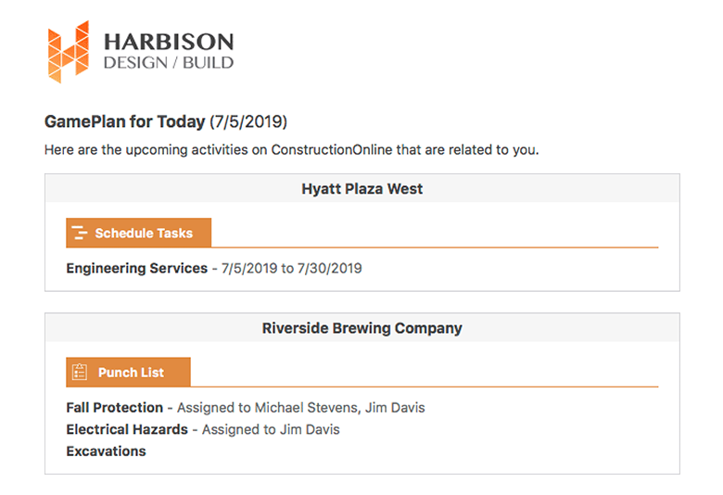The height and width of the screenshot is (495, 723).
Task: Open the Hyatt Plaza West project header
Action: pyautogui.click(x=361, y=189)
